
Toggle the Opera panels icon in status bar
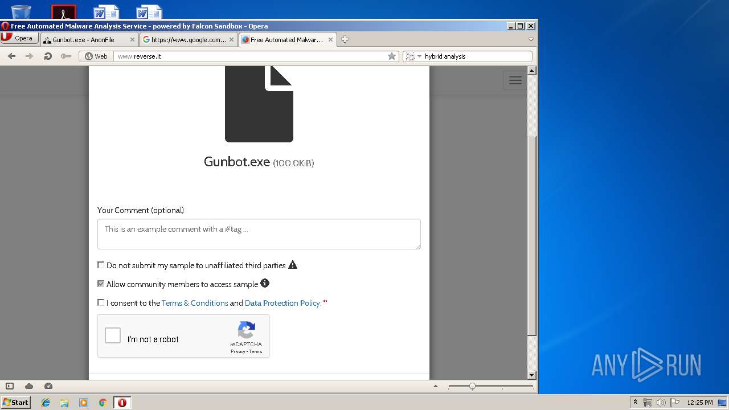click(10, 386)
